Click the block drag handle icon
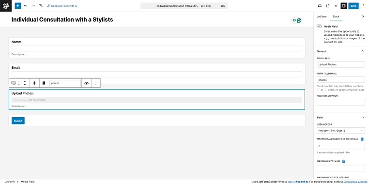This screenshot has width=368, height=184. (x=19, y=83)
